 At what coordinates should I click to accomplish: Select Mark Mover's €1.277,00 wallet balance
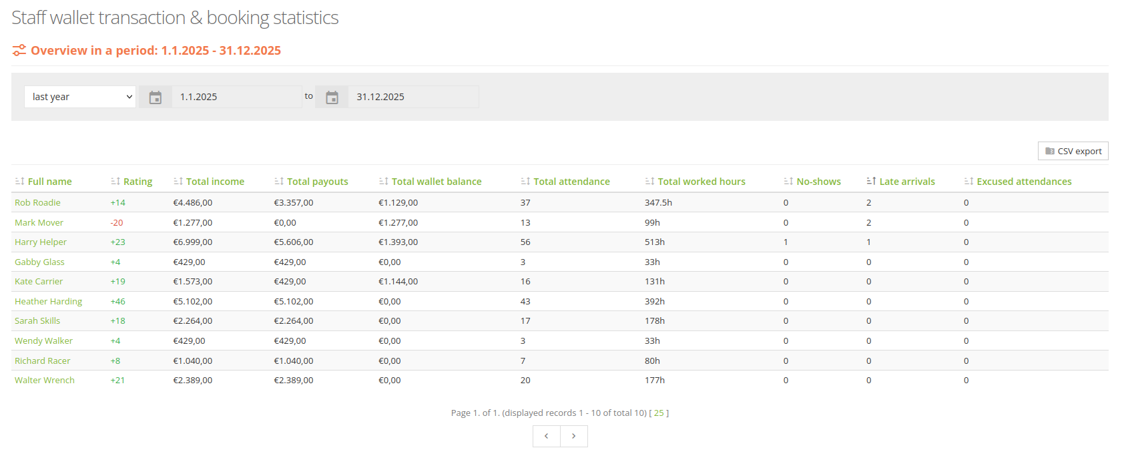coord(398,223)
